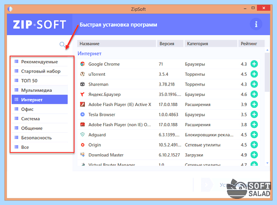This screenshot has height=205, width=277.
Task: Click the Download Master icon
Action: point(83,155)
